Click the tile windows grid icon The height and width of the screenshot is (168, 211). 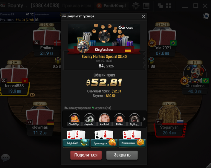tap(168, 6)
